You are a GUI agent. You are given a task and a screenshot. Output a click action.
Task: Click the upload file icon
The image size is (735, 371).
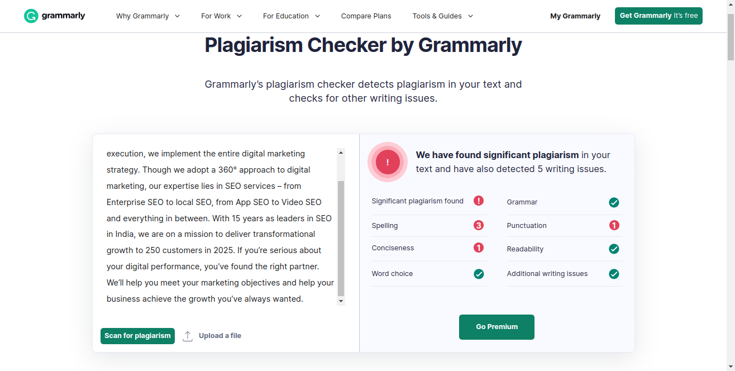coord(188,335)
